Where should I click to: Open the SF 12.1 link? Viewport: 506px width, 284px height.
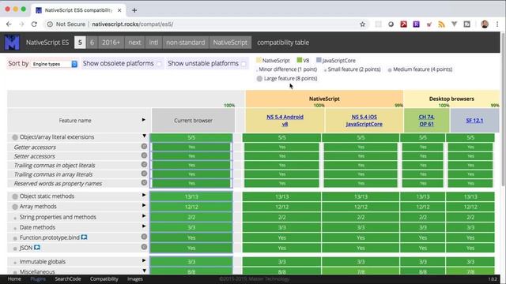(474, 121)
